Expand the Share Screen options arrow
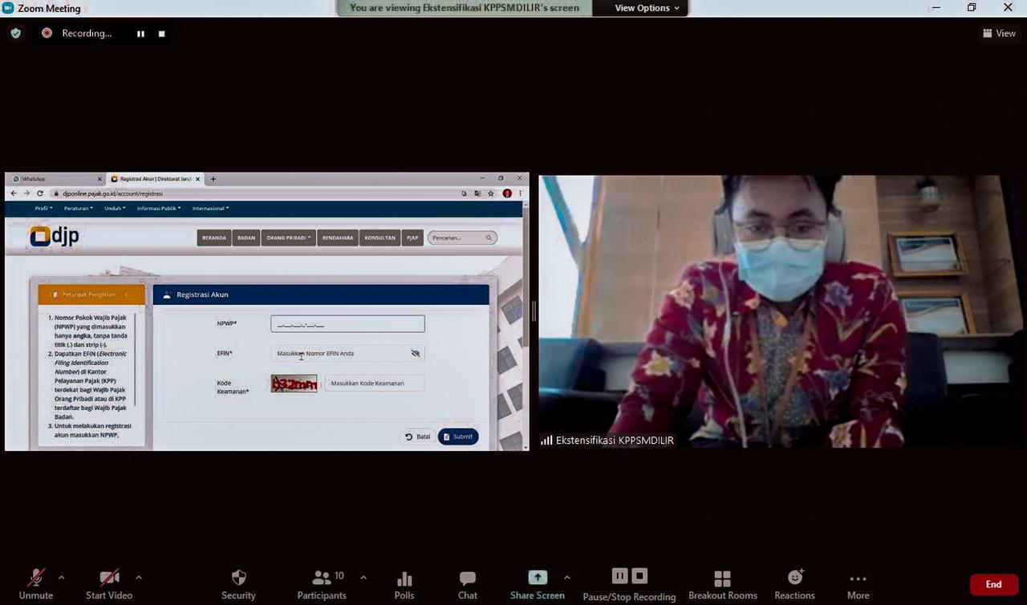Image resolution: width=1027 pixels, height=605 pixels. [567, 577]
